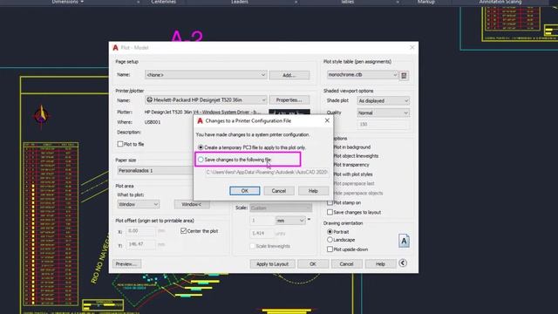Click Apply to Layout button
Image resolution: width=558 pixels, height=314 pixels.
[272, 263]
